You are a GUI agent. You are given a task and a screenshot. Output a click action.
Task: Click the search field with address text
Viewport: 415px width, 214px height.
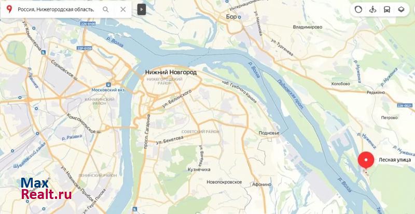[56, 9]
